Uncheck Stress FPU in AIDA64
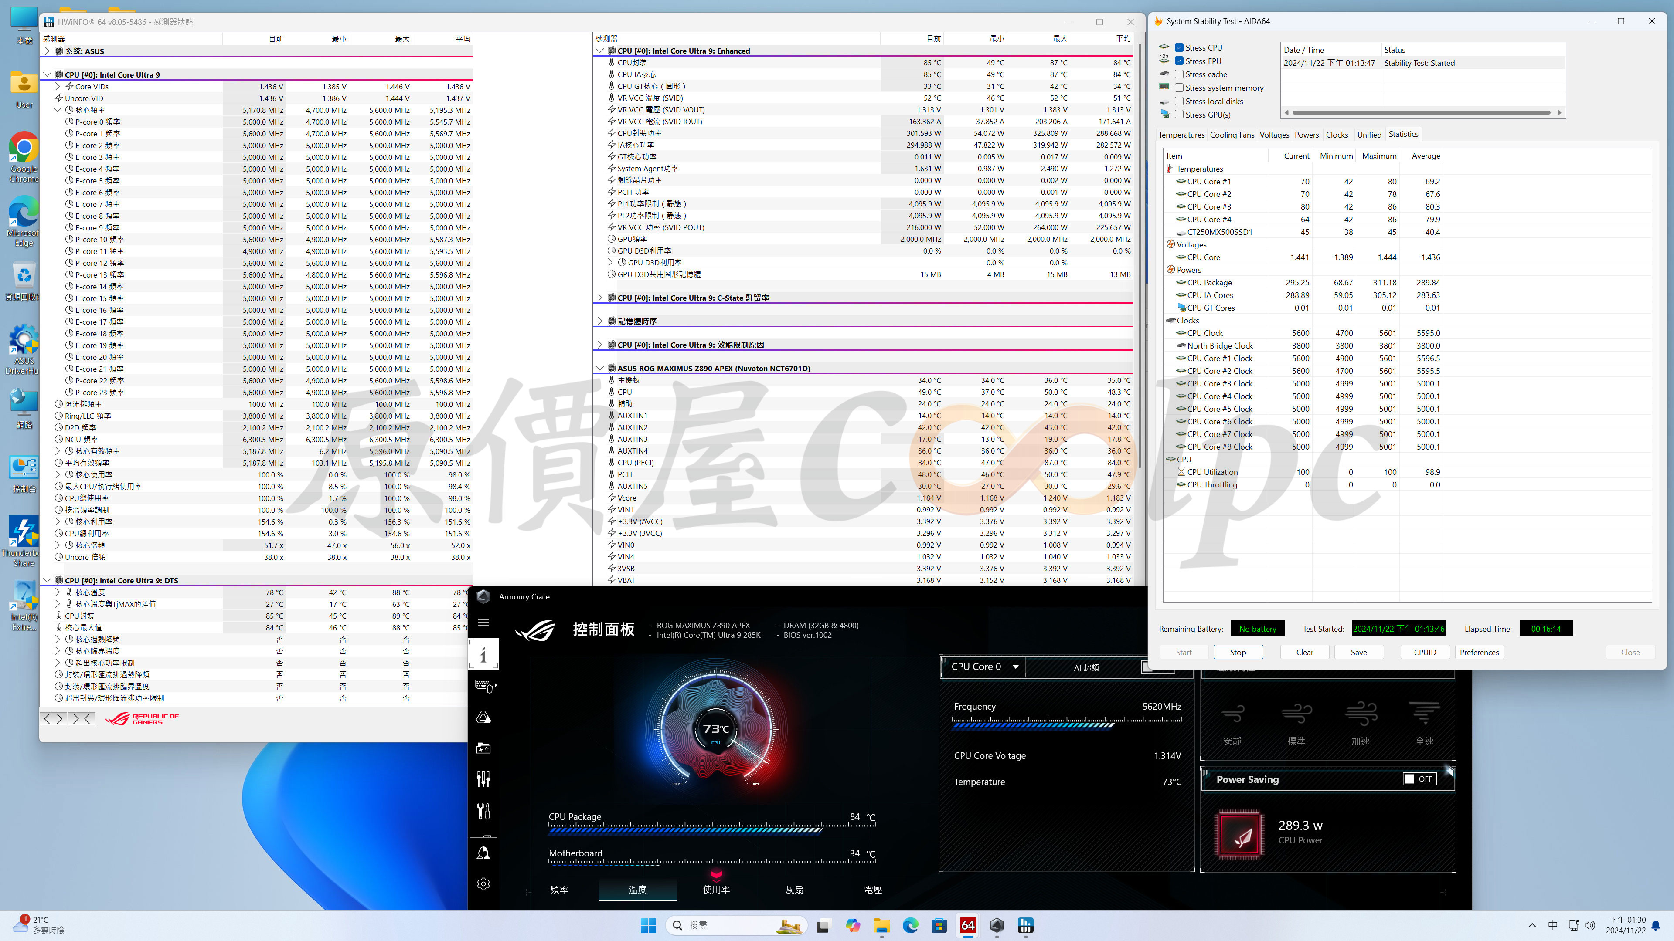Image resolution: width=1674 pixels, height=941 pixels. coord(1179,61)
